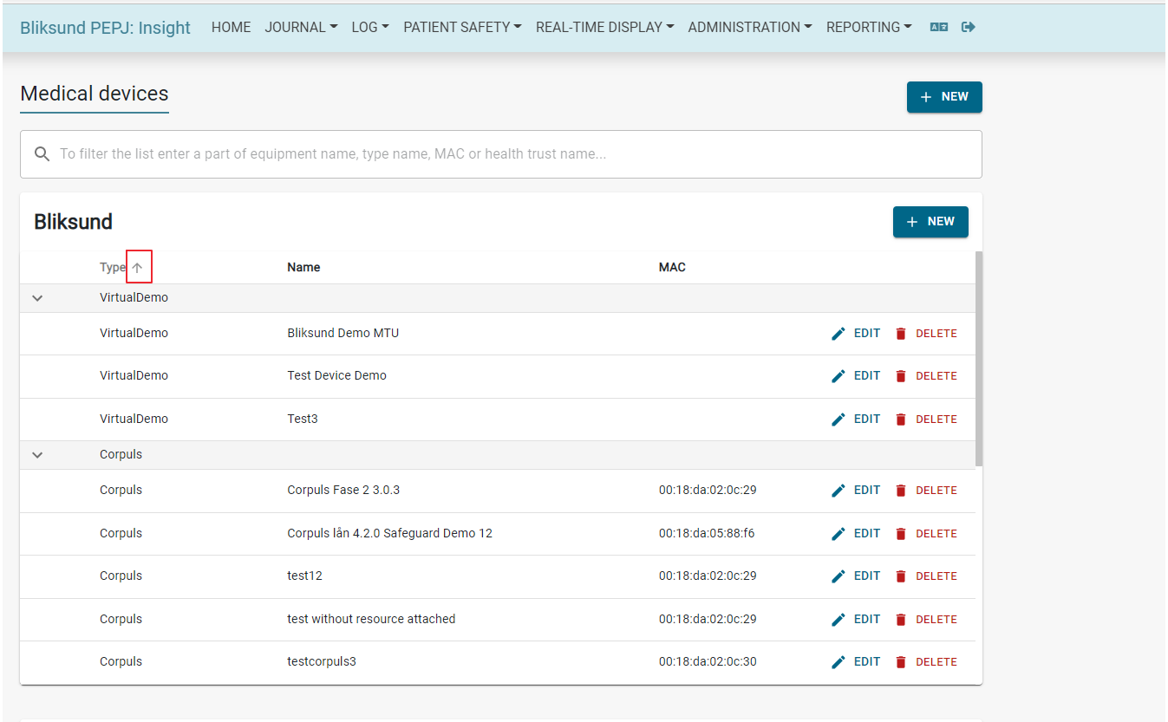Click trash icon for Corpuls Fase 2 3.0.3
The width and height of the screenshot is (1168, 722).
(900, 491)
